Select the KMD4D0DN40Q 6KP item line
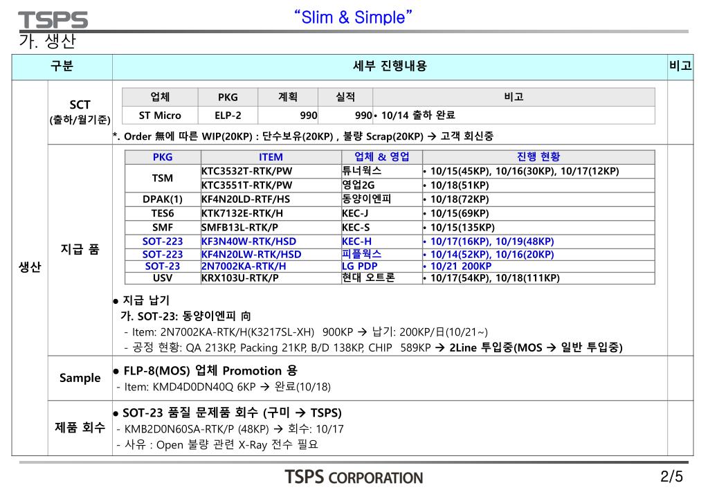Screen dimensions: 708x490 tap(224, 387)
